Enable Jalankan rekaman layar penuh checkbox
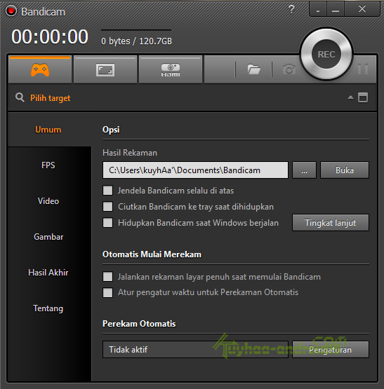The height and width of the screenshot is (389, 384). pyautogui.click(x=107, y=277)
